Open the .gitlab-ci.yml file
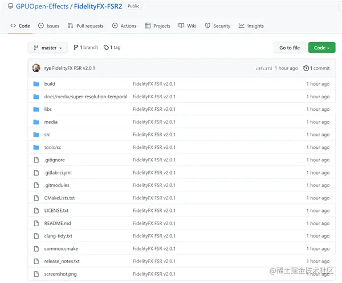Image resolution: width=342 pixels, height=283 pixels. tap(58, 173)
